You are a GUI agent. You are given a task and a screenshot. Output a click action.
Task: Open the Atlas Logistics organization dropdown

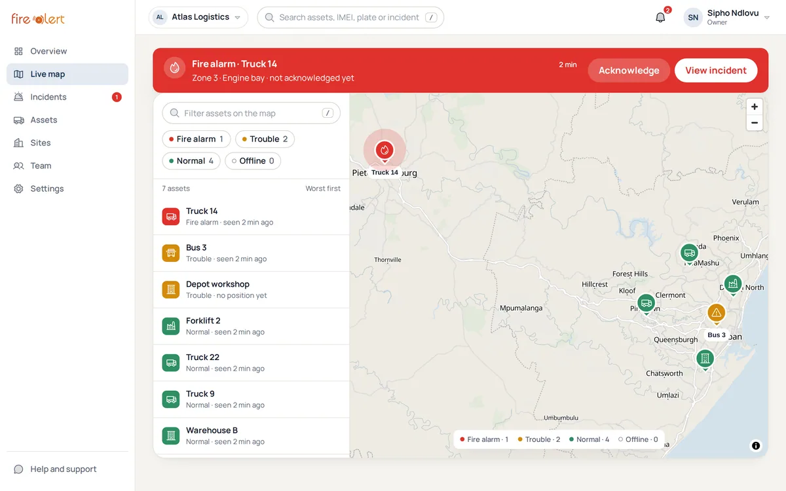(x=198, y=18)
